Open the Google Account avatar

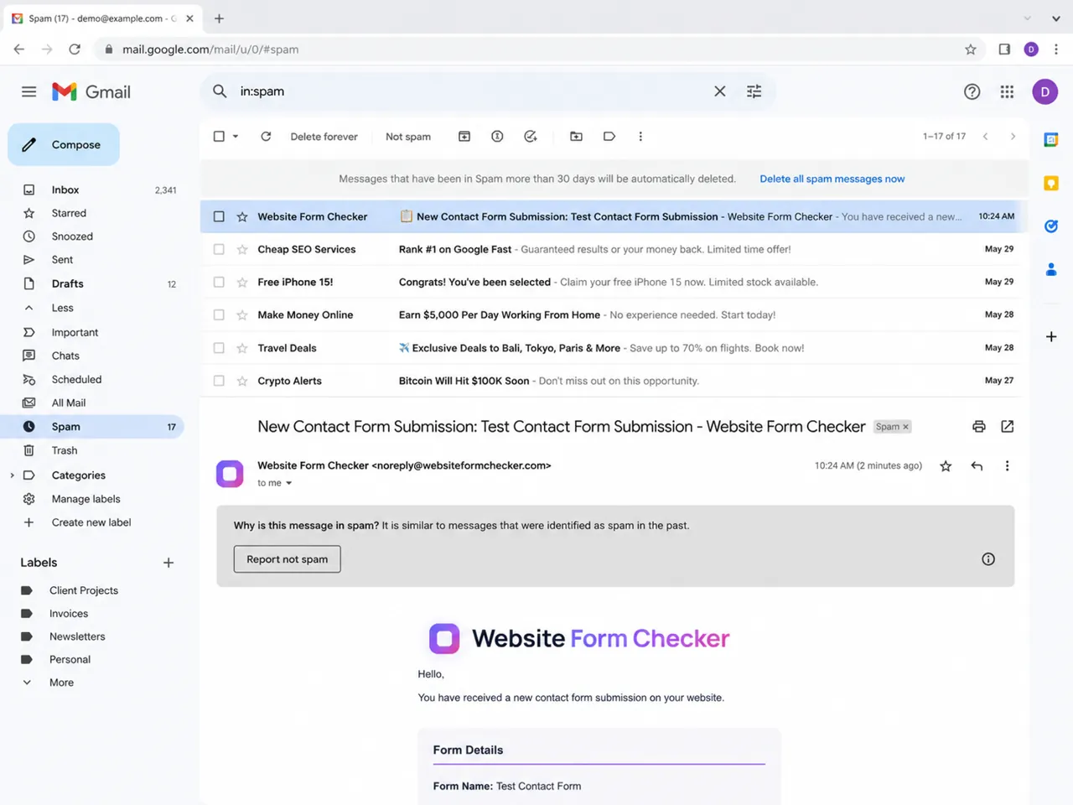point(1044,92)
